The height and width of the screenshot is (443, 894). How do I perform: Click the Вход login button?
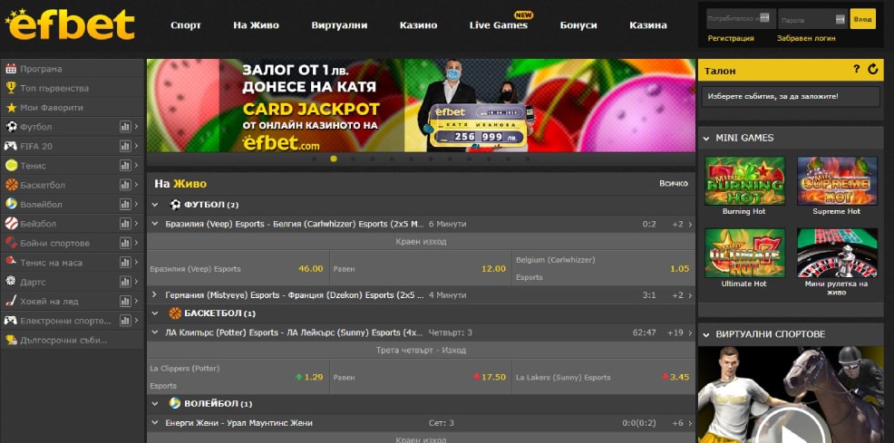(862, 19)
